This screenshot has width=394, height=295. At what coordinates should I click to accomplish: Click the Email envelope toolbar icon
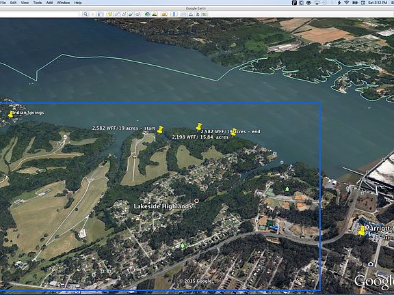(x=184, y=14)
